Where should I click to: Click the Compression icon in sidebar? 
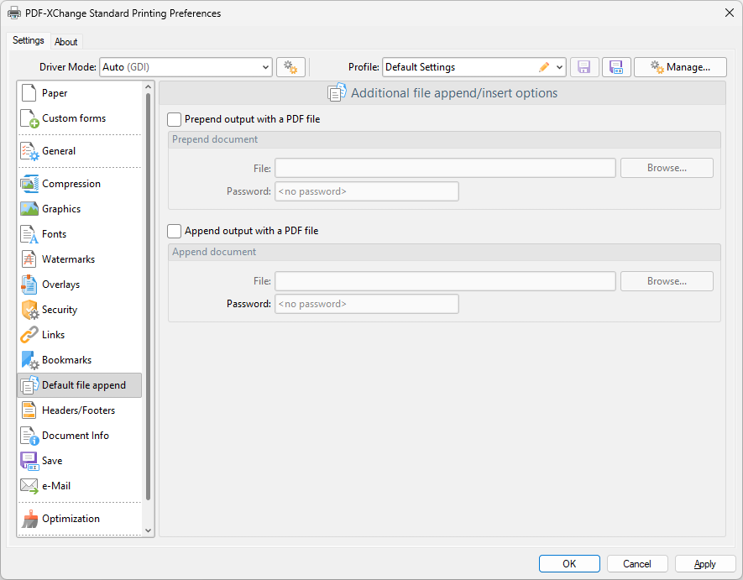coord(29,184)
